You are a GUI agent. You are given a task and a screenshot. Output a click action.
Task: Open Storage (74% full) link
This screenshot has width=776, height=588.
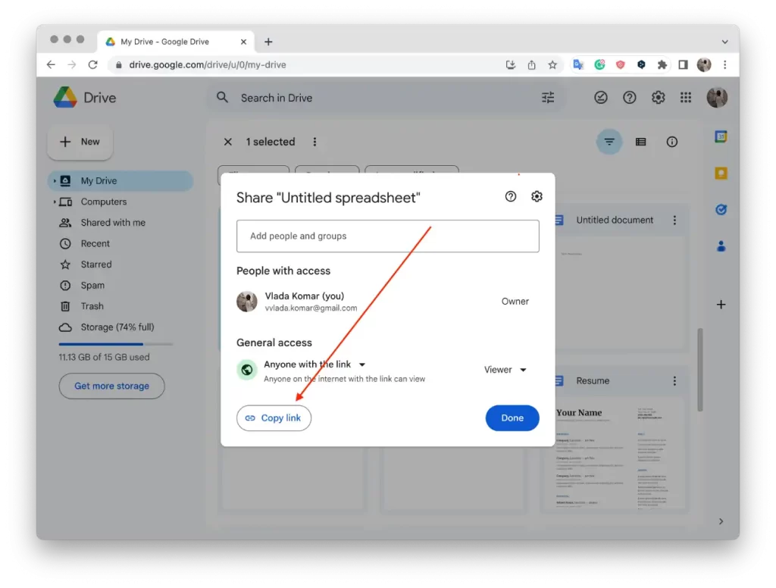[x=117, y=327]
